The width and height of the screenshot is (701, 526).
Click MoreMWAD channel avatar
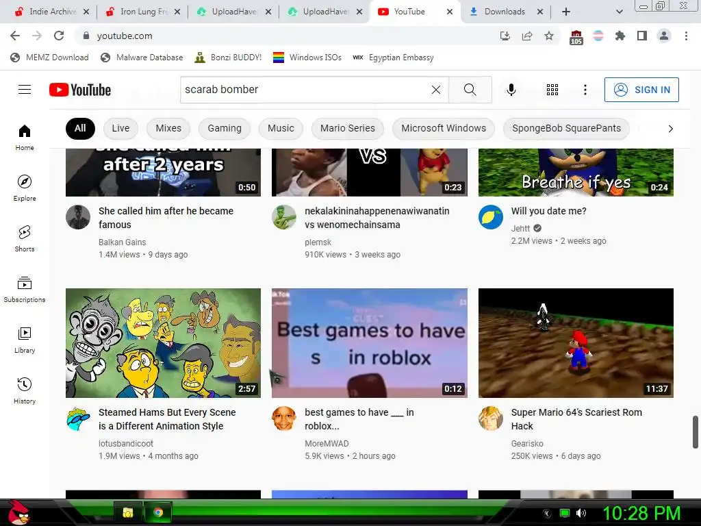[x=284, y=418]
